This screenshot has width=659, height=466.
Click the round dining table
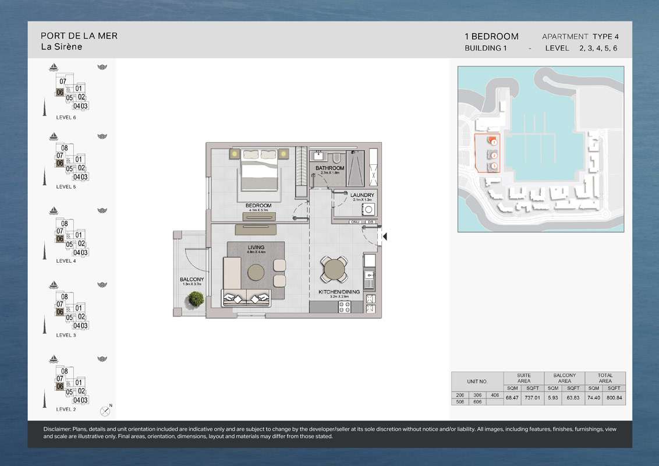point(335,270)
